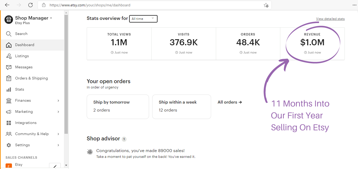
Task: Select Integrations in sidebar
Action: pos(33,123)
